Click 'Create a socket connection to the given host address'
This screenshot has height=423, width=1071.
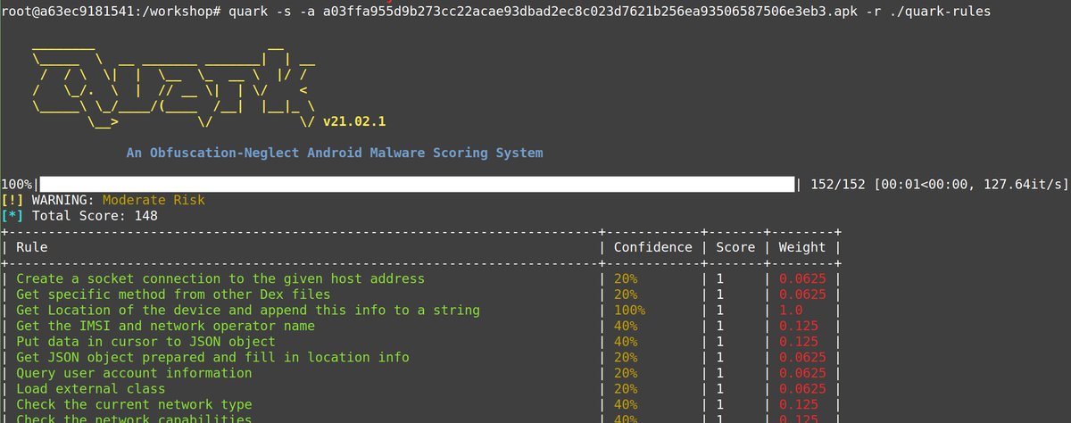pyautogui.click(x=220, y=278)
